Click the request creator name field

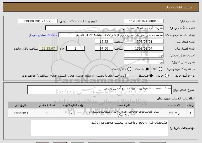[111, 35]
